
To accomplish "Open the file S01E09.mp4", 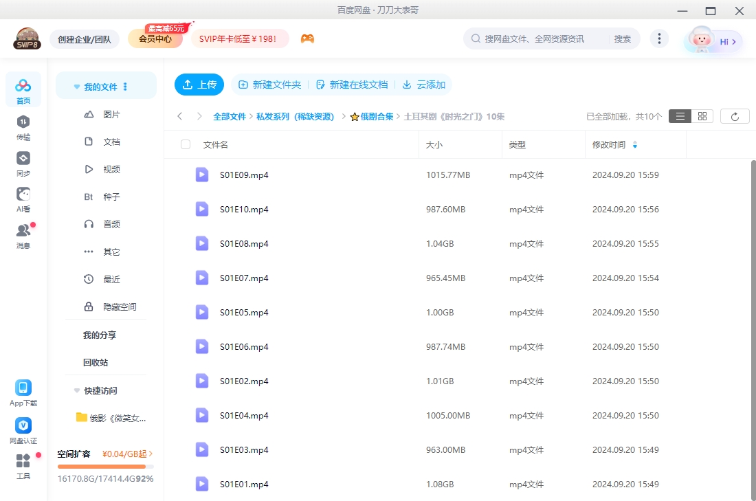I will point(243,175).
